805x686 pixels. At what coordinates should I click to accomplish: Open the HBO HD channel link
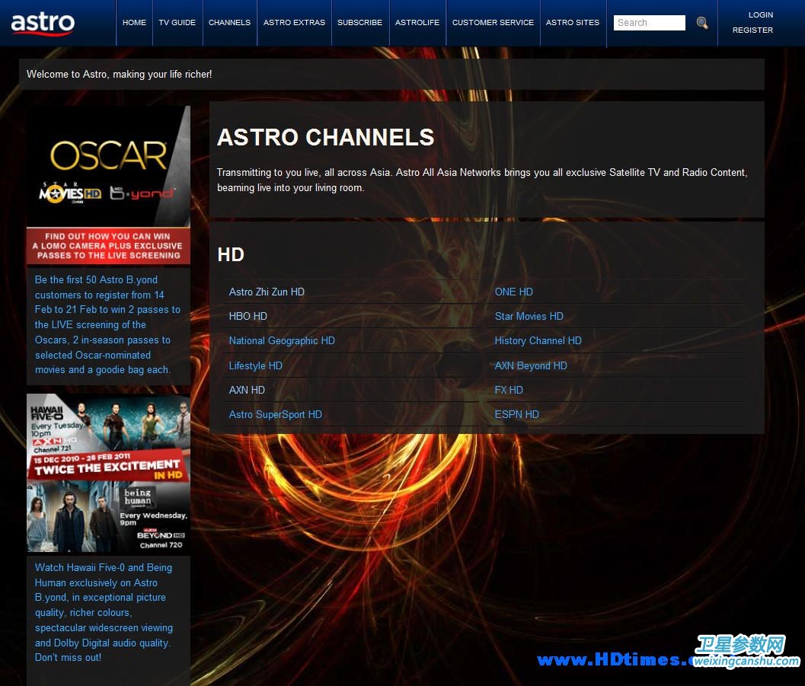coord(248,316)
